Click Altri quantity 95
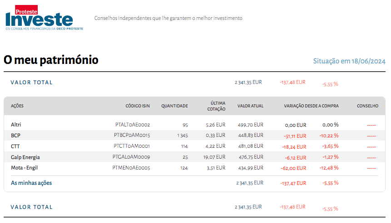 185,125
